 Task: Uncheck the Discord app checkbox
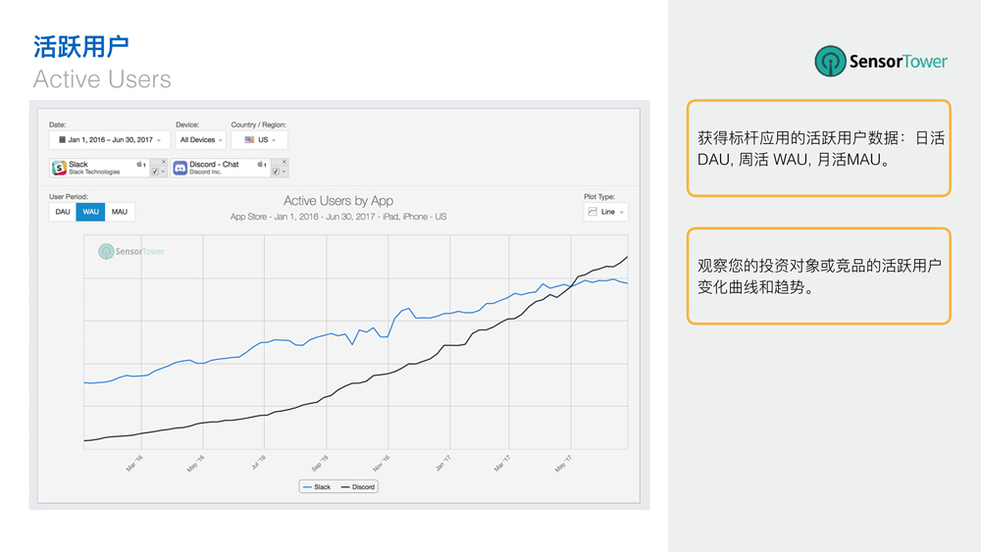coord(276,172)
